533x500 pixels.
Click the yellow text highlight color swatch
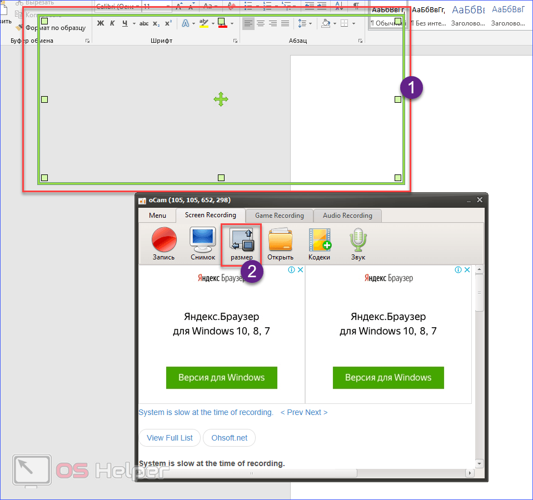click(x=203, y=23)
